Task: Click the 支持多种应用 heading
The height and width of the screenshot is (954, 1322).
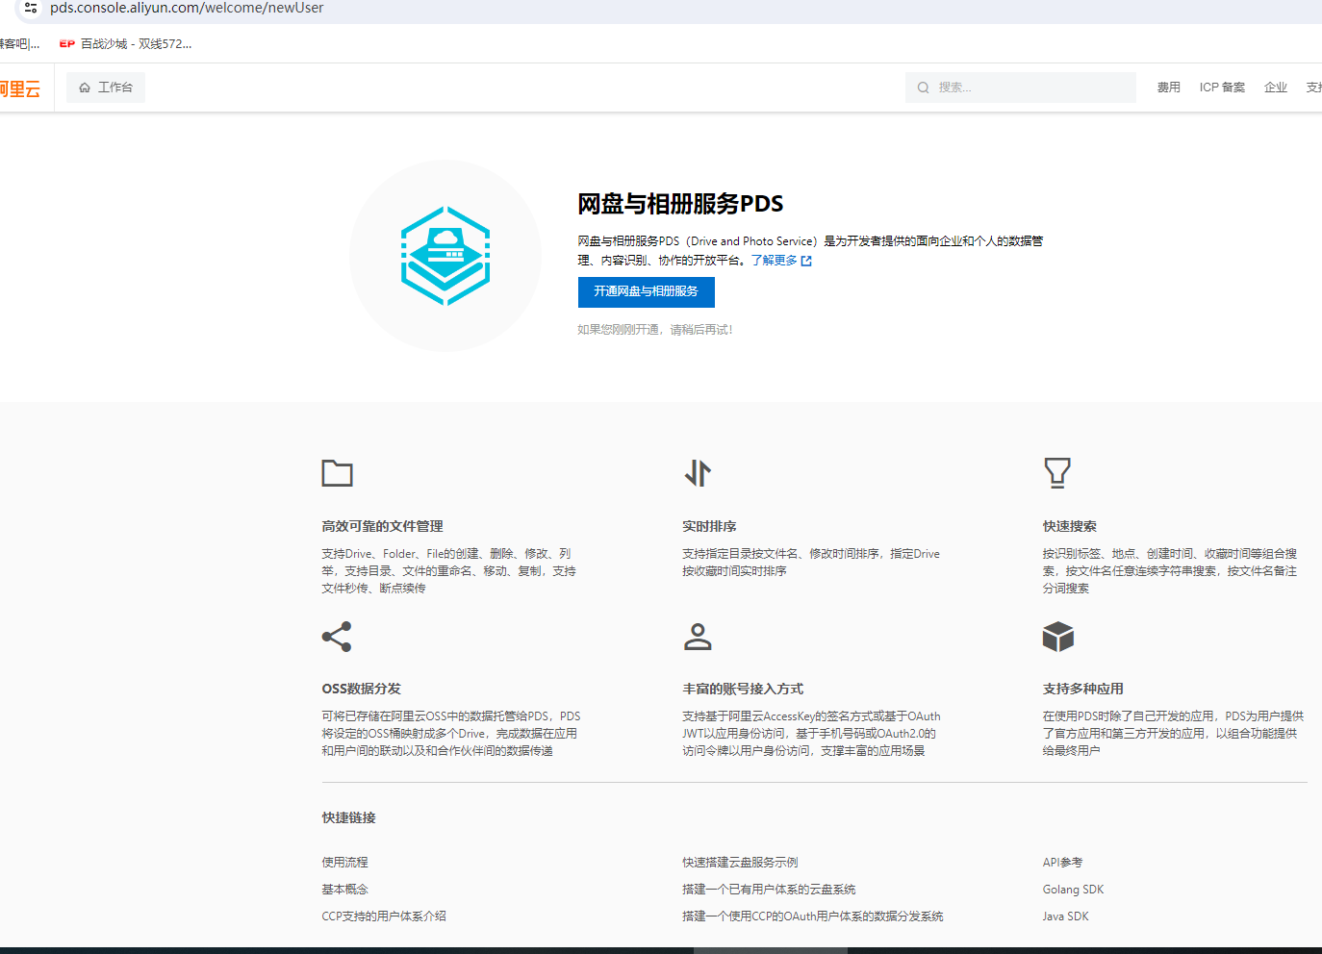Action: 1083,690
